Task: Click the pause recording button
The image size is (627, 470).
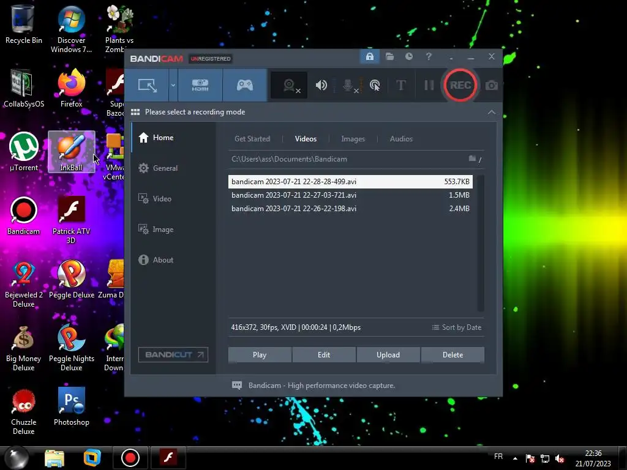Action: [x=429, y=85]
